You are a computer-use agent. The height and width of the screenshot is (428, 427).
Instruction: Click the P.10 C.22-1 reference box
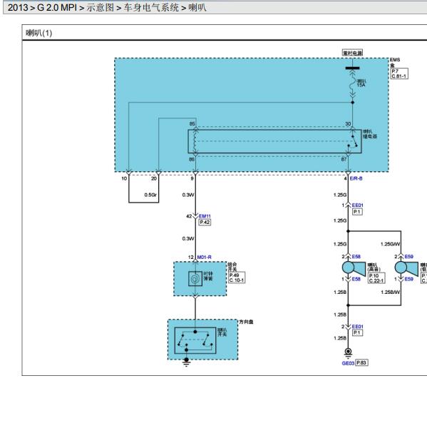[x=376, y=278]
